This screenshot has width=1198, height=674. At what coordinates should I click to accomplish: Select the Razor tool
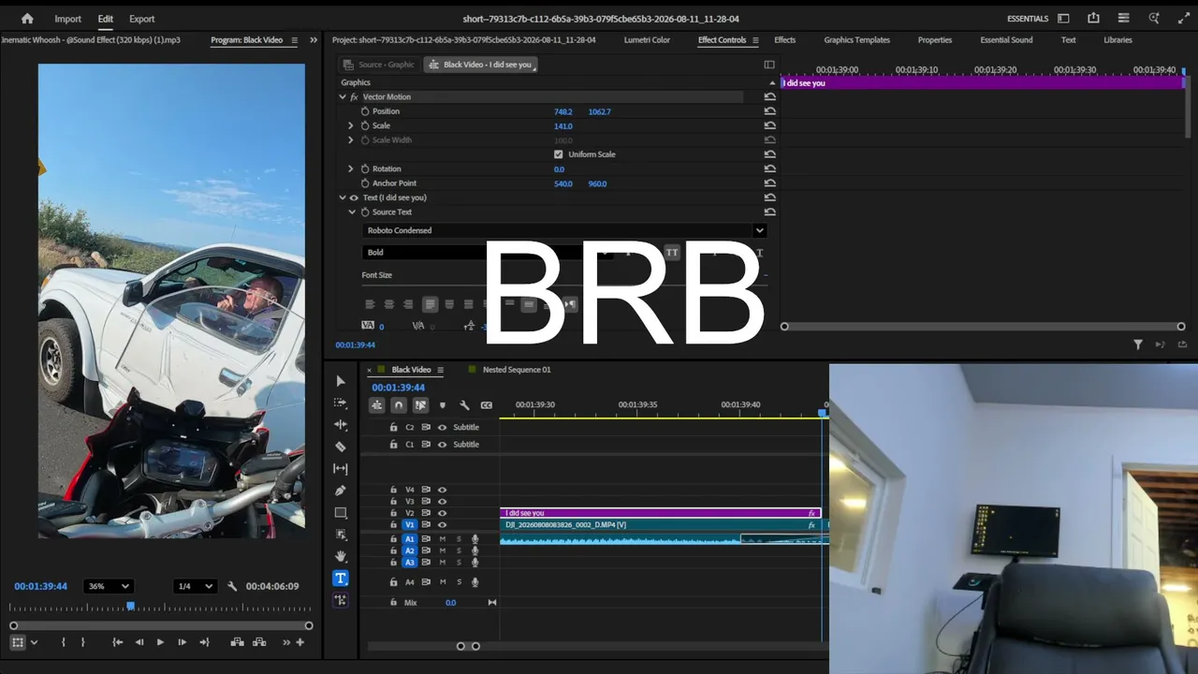click(x=341, y=447)
